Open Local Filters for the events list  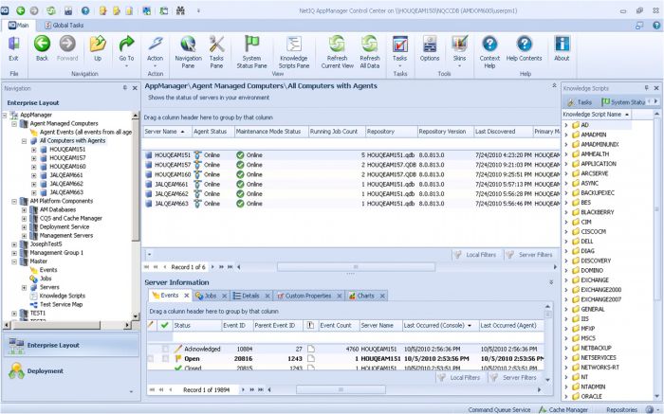click(460, 377)
